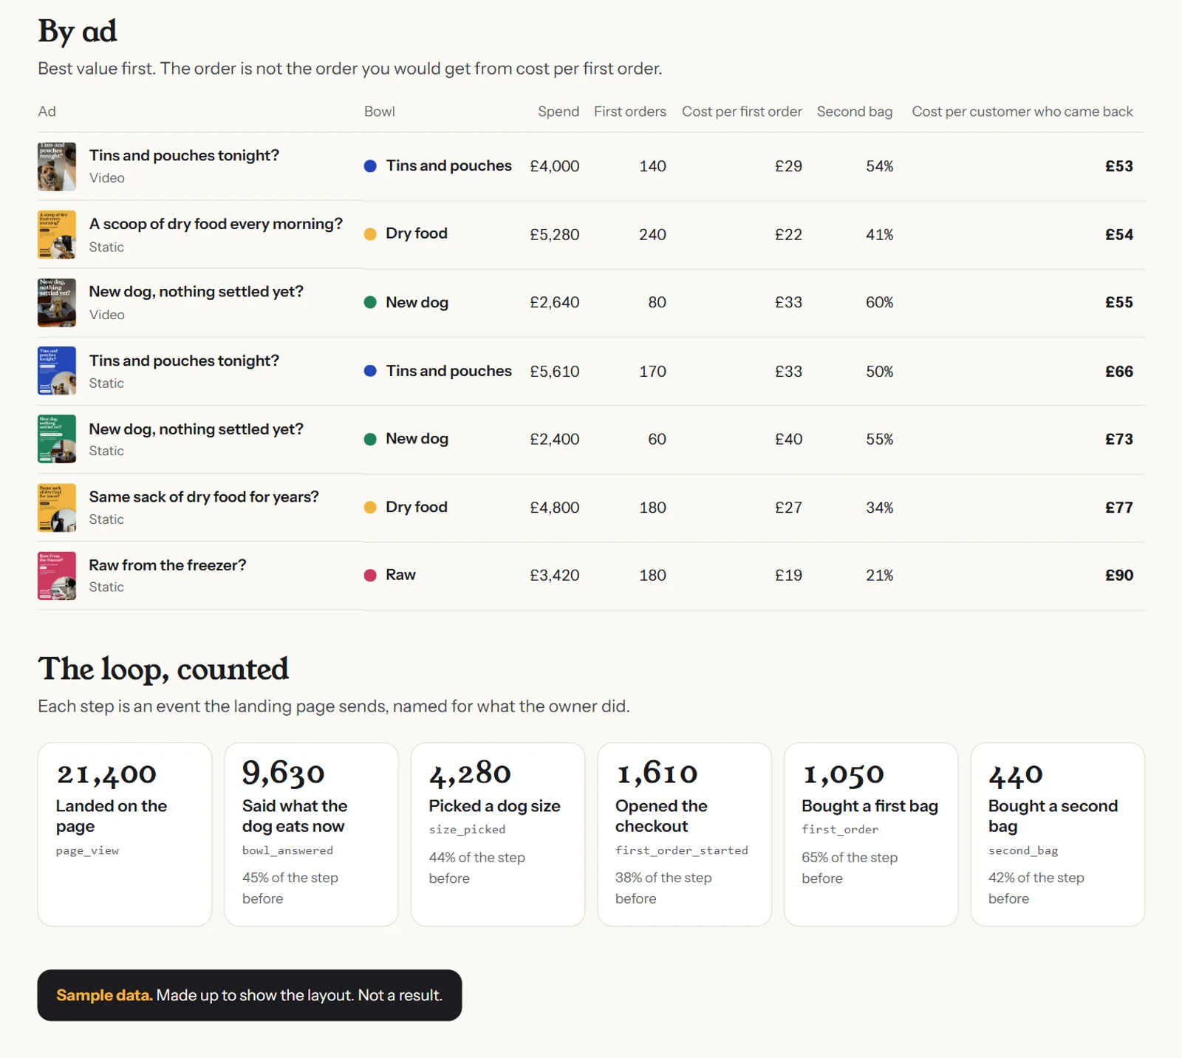Select the 'first_order_started' event name

tap(682, 850)
